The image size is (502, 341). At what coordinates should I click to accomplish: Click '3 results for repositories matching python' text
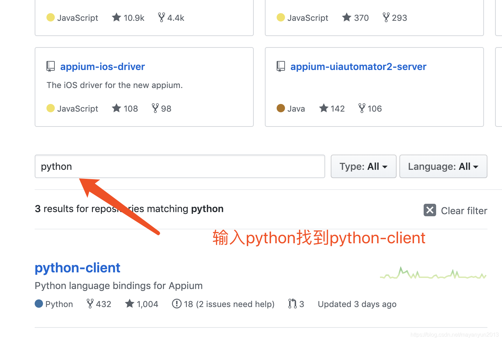click(129, 209)
